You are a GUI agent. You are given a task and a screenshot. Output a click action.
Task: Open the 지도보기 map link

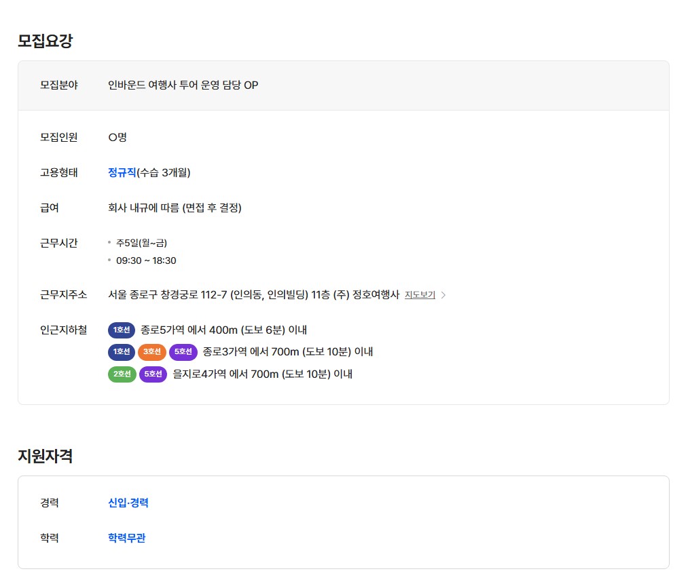[x=420, y=295]
